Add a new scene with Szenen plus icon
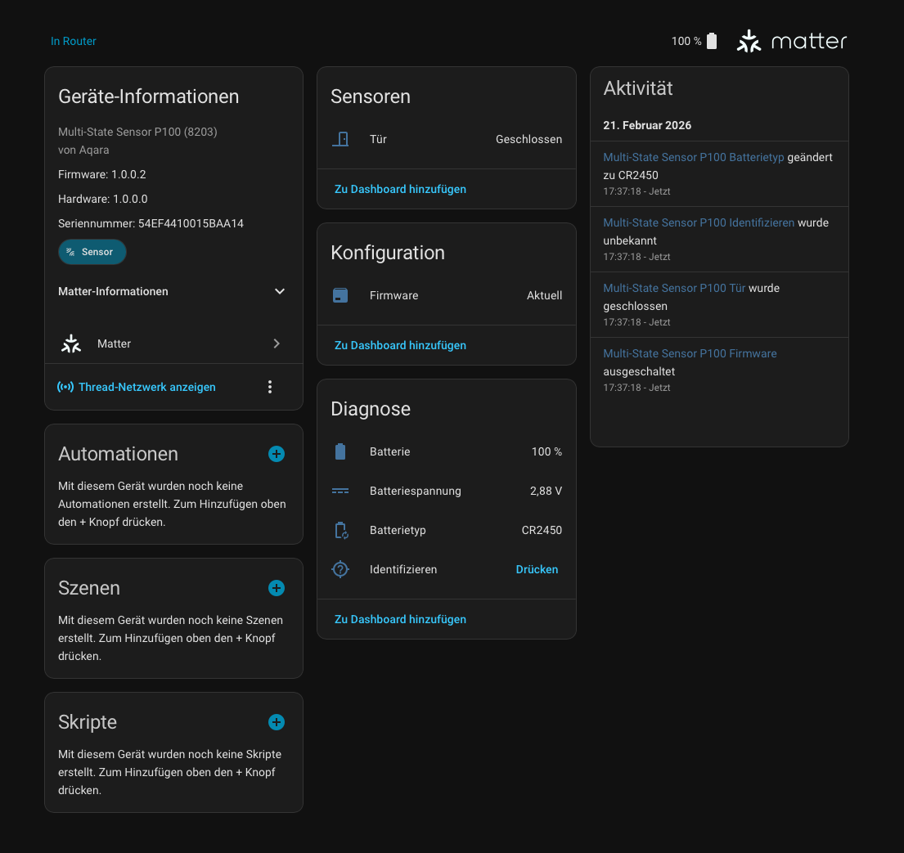This screenshot has height=853, width=904. (277, 588)
